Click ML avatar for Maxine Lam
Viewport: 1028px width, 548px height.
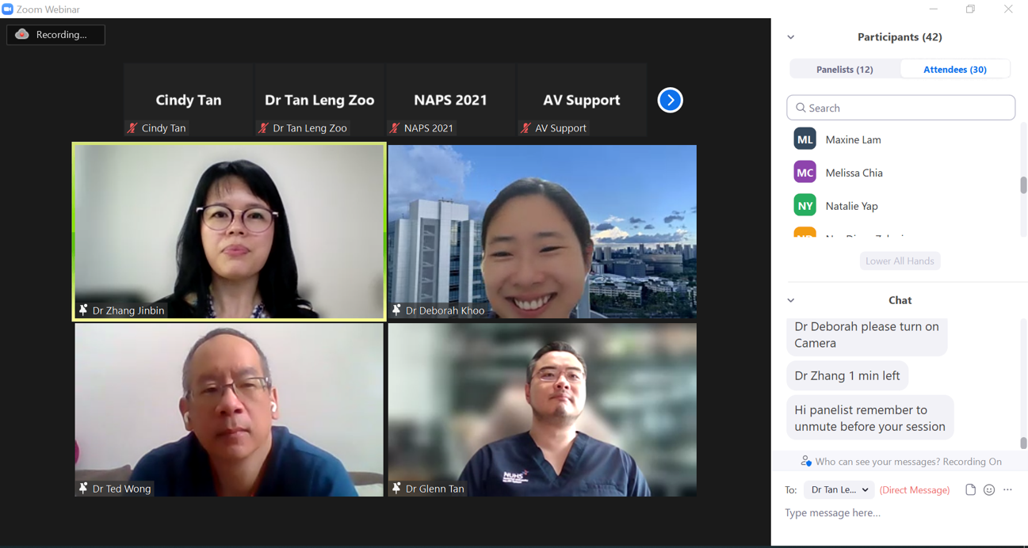804,139
